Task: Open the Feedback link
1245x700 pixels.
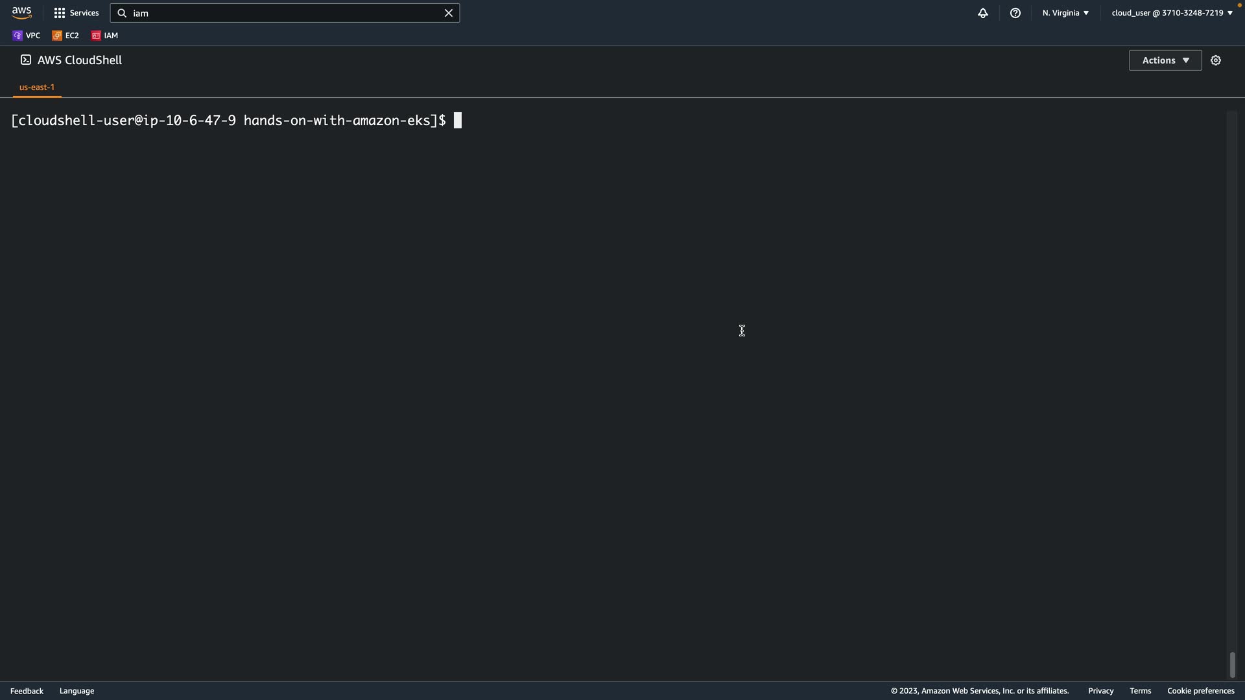Action: coord(27,691)
